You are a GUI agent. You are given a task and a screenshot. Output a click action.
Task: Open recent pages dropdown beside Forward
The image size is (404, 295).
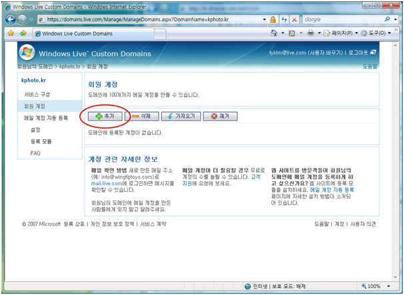coord(31,19)
